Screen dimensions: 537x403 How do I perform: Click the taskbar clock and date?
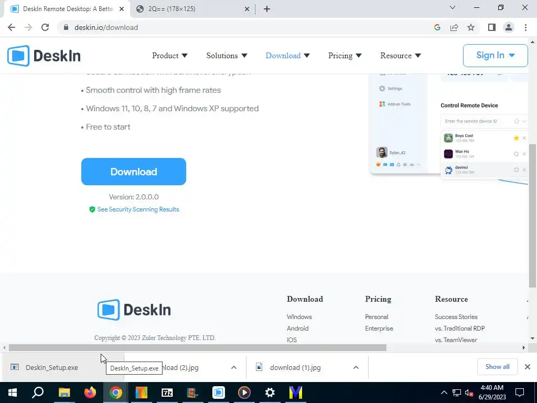[492, 393]
